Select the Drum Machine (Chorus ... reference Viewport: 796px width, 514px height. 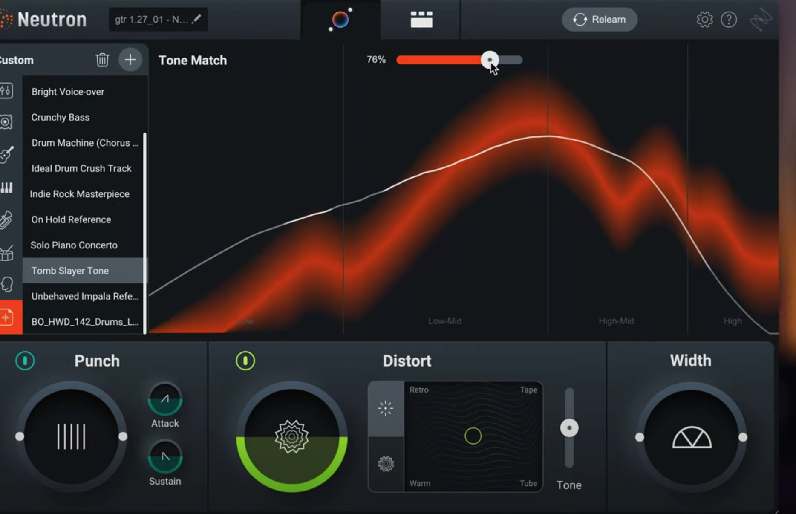(84, 143)
